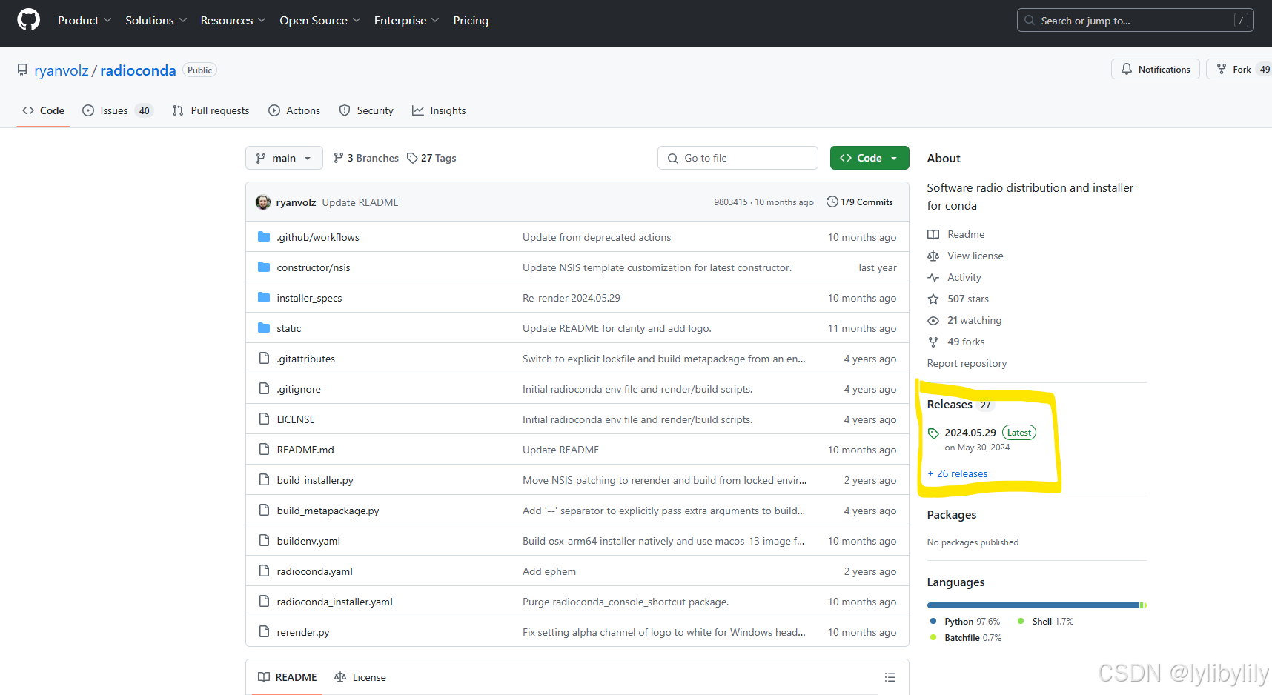
Task: View the 179 Commits history
Action: tap(860, 202)
